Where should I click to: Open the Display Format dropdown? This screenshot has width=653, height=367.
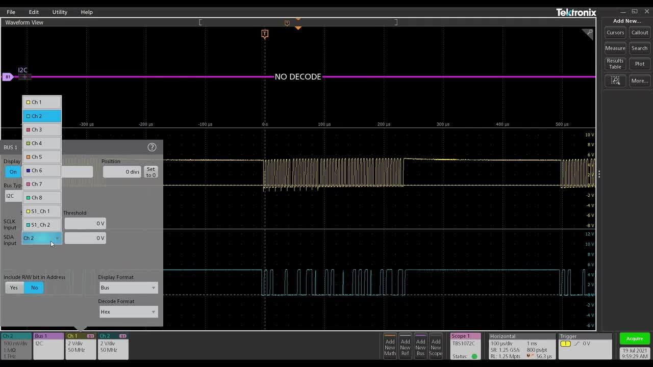click(x=128, y=287)
